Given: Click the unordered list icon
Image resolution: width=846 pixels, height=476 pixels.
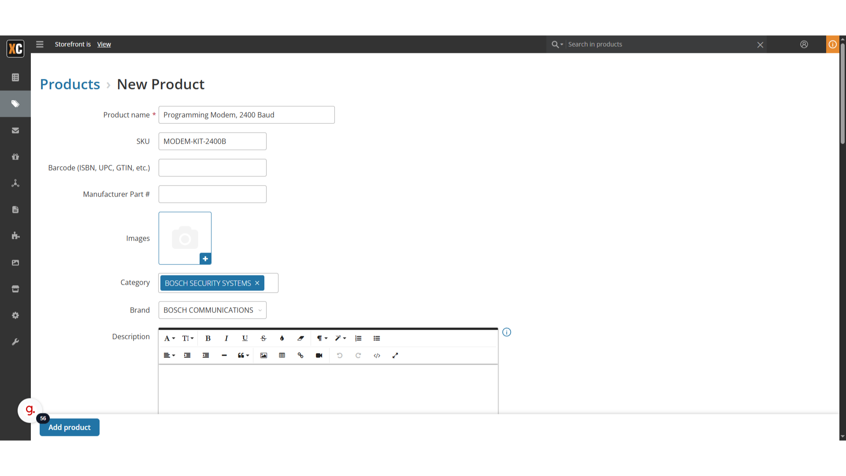Looking at the screenshot, I should pyautogui.click(x=377, y=338).
